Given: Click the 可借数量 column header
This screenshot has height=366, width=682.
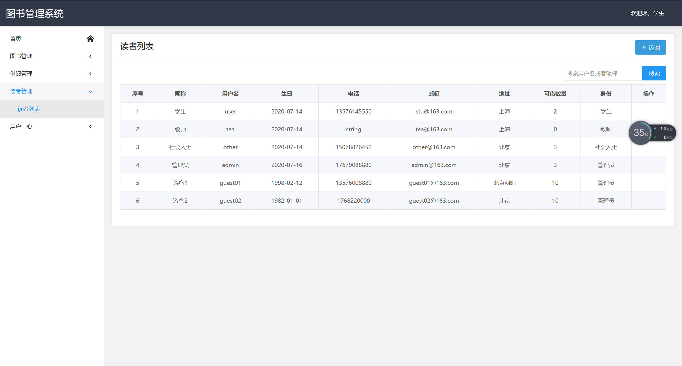Looking at the screenshot, I should (555, 93).
